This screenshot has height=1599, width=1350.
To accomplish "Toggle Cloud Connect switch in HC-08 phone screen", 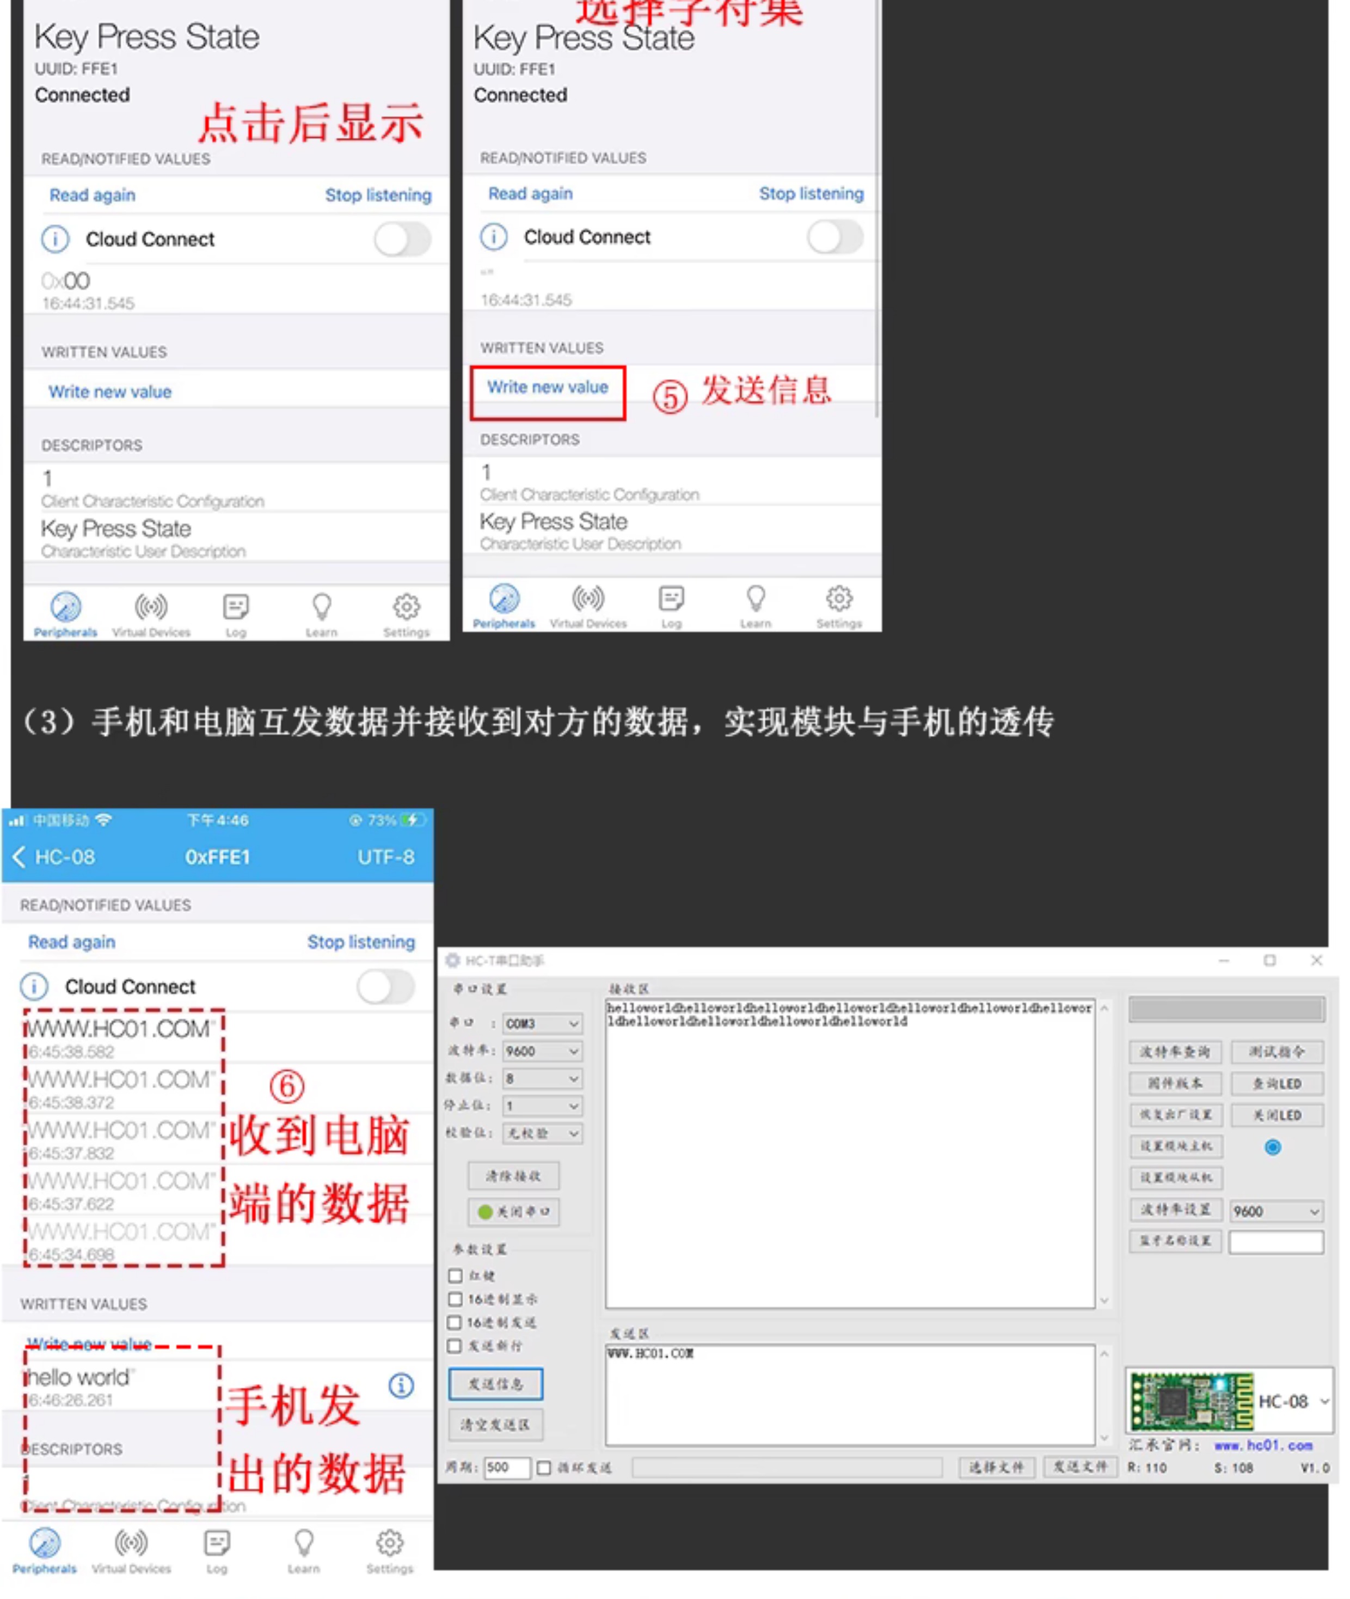I will coord(386,986).
